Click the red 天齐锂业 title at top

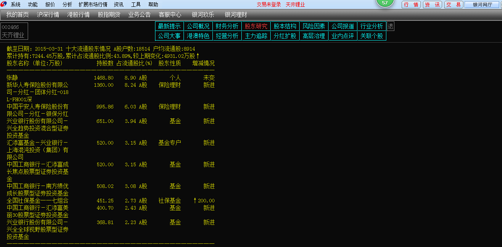pos(295,5)
